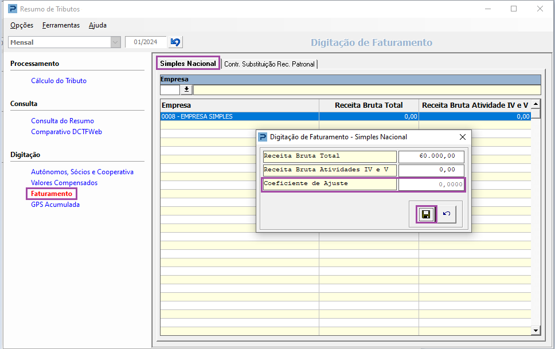Click the undo arrow button in the dialog
This screenshot has height=349, width=555.
tap(447, 214)
